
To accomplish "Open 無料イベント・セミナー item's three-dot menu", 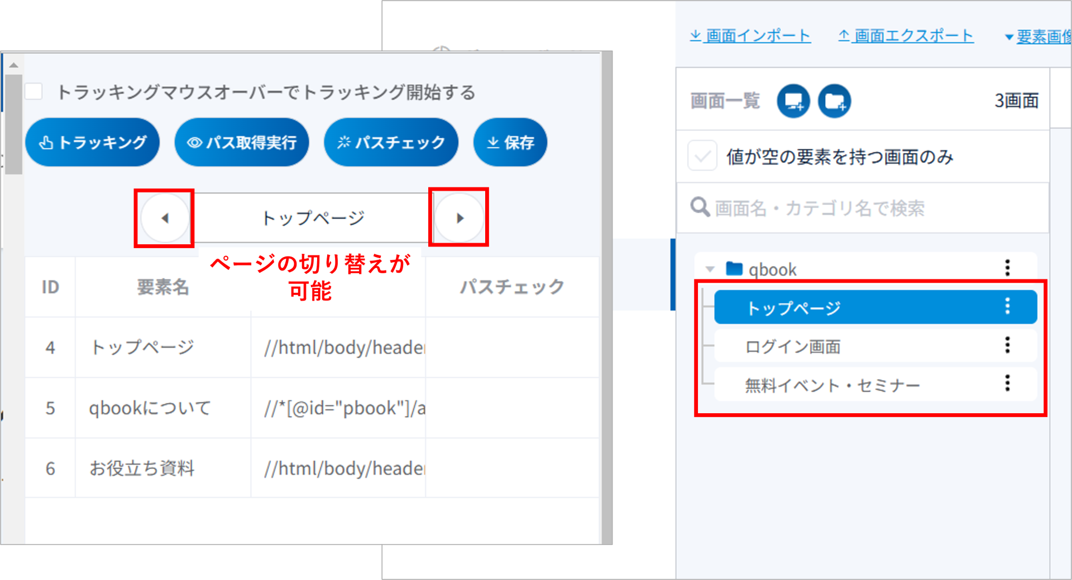I will point(1007,384).
